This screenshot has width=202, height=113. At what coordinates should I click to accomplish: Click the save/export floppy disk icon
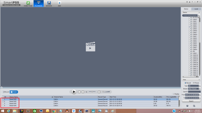pos(187,106)
